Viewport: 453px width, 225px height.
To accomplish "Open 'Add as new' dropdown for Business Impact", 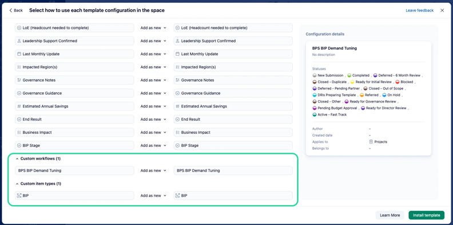I will point(153,132).
